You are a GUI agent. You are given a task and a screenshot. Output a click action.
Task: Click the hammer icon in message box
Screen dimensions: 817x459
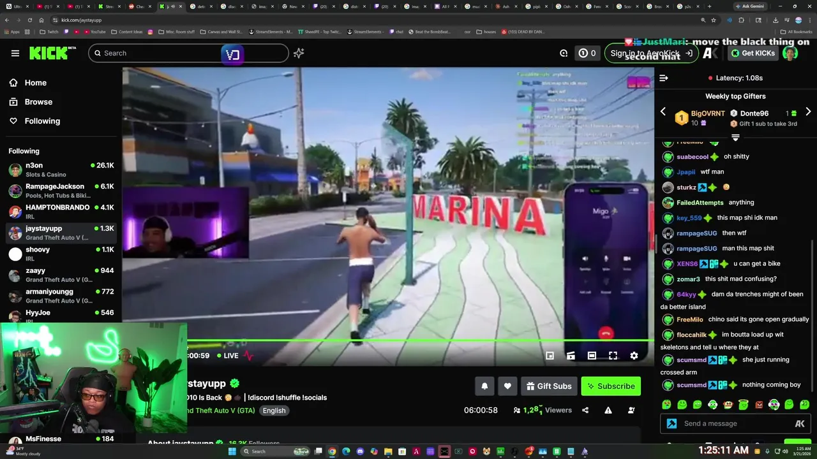671,423
